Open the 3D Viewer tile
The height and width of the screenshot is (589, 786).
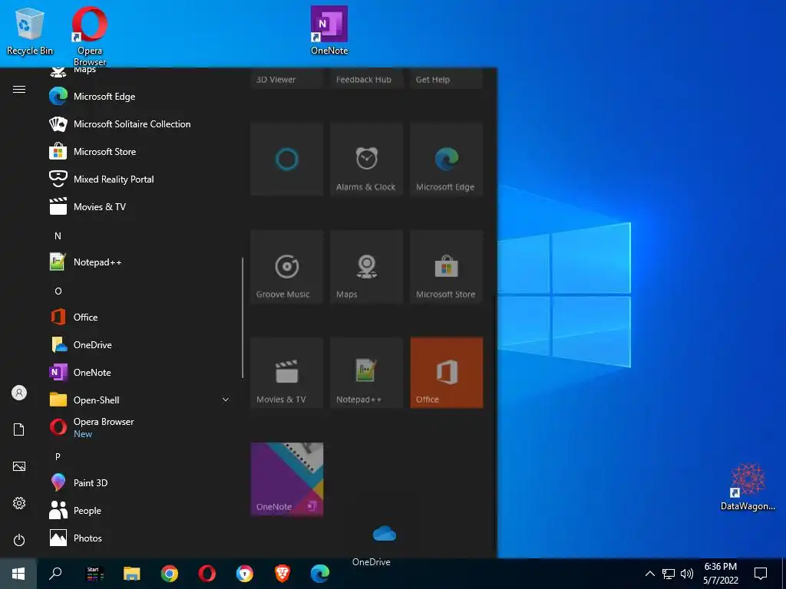(x=287, y=79)
